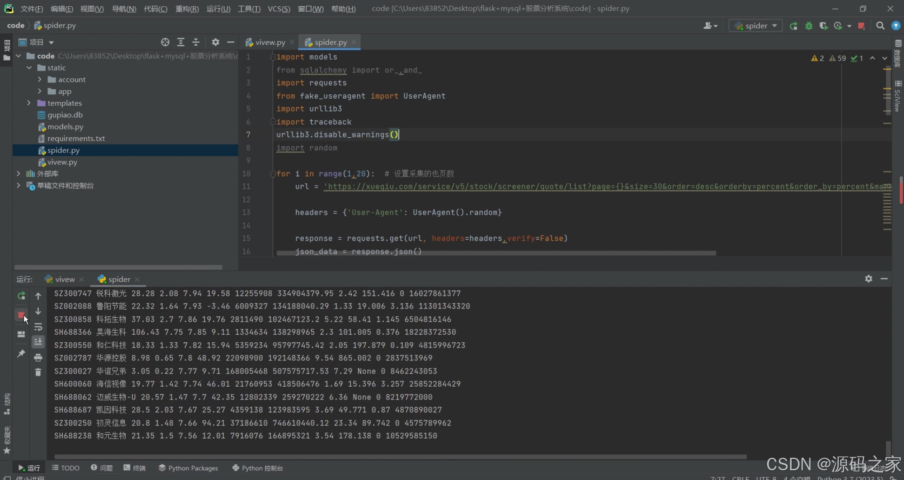Open project panel settings gear
This screenshot has width=904, height=480.
(x=215, y=42)
